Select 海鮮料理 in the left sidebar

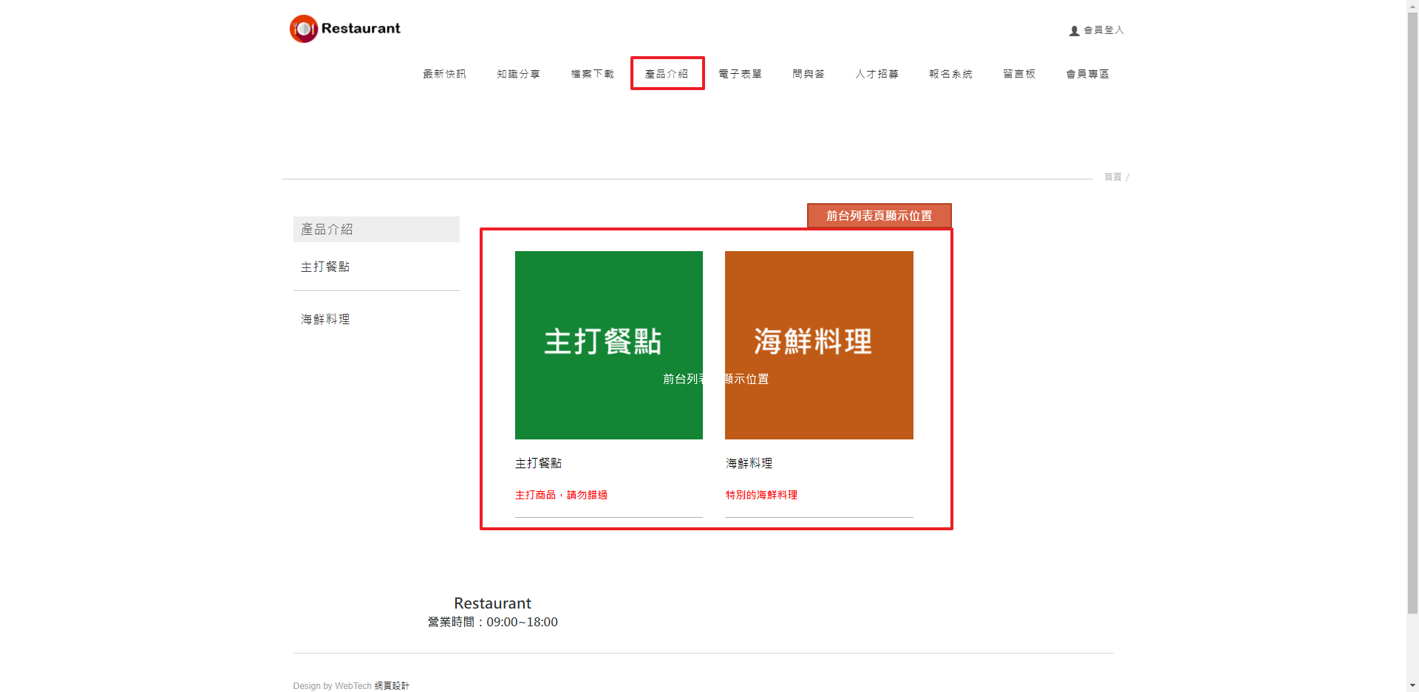pyautogui.click(x=325, y=319)
